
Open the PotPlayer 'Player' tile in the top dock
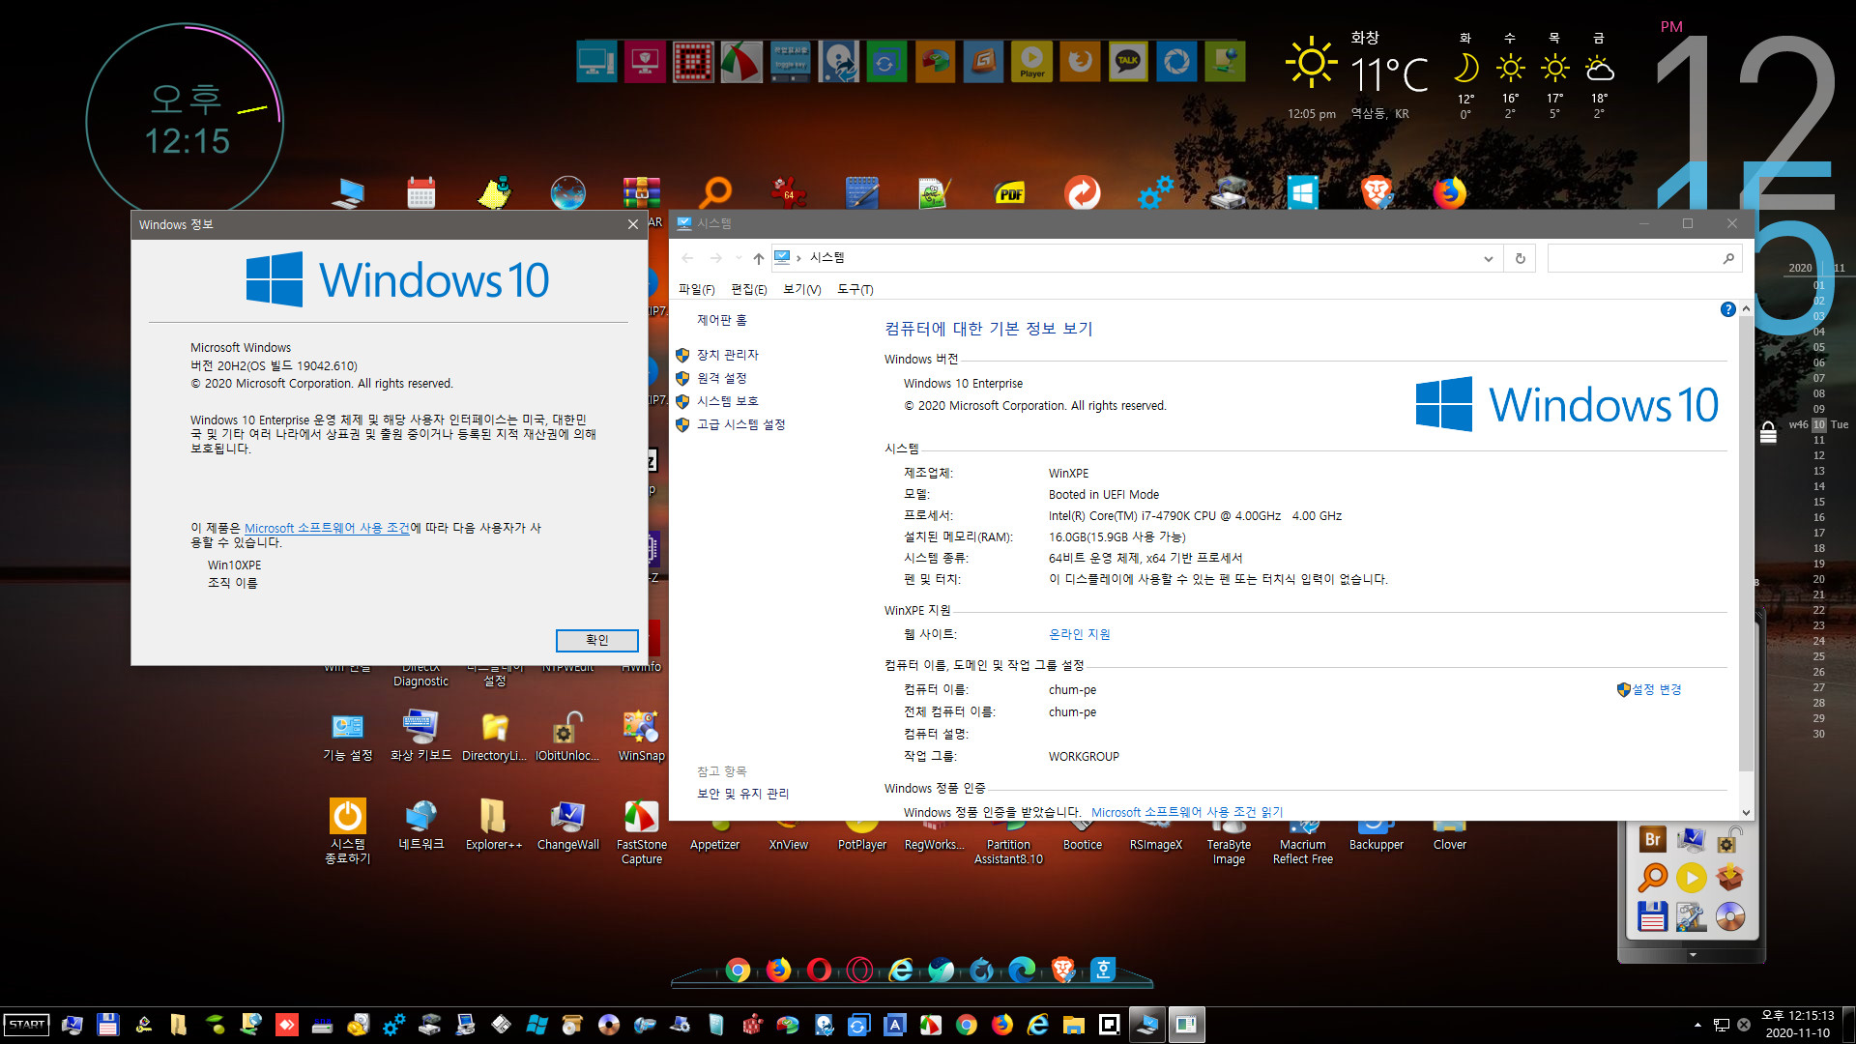click(1031, 62)
